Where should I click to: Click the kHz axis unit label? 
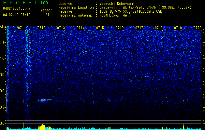point(3,26)
